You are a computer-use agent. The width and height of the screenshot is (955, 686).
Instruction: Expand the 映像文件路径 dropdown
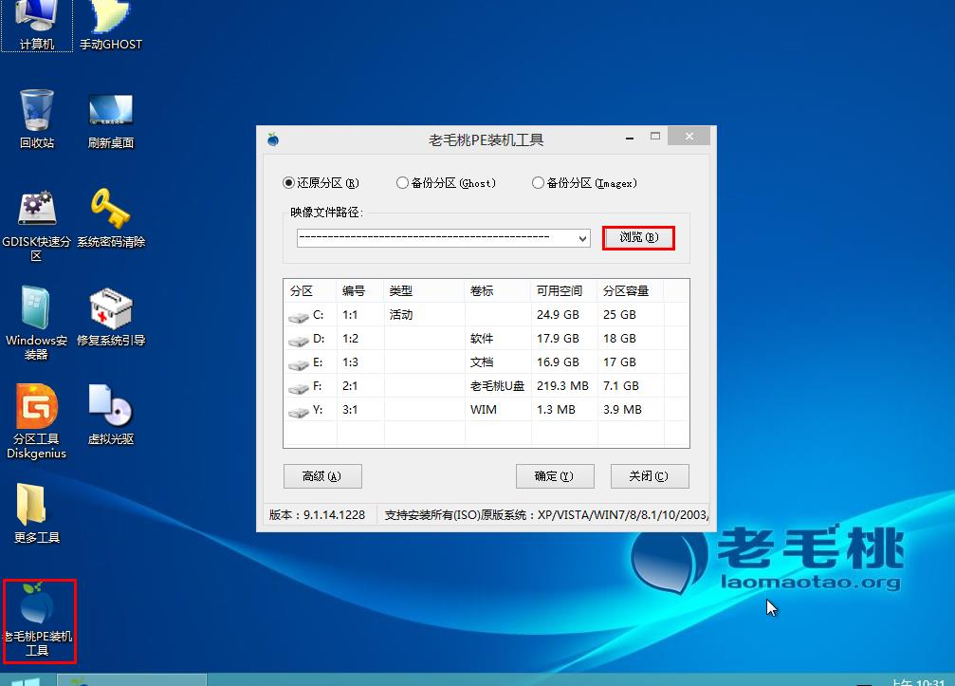click(x=582, y=239)
